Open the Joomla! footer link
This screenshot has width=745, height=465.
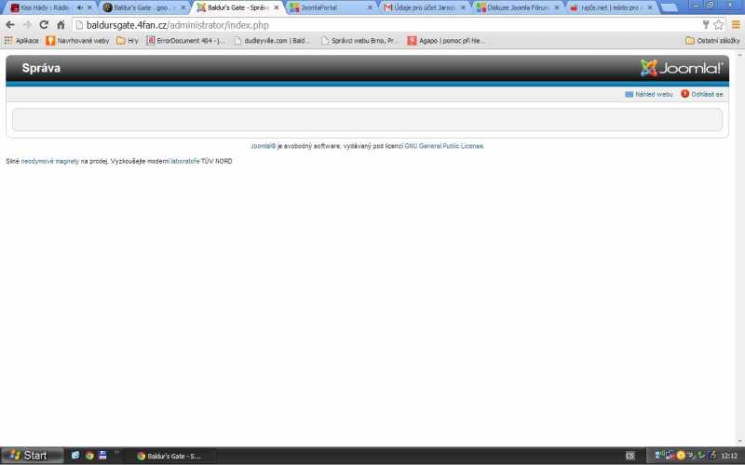pos(264,146)
